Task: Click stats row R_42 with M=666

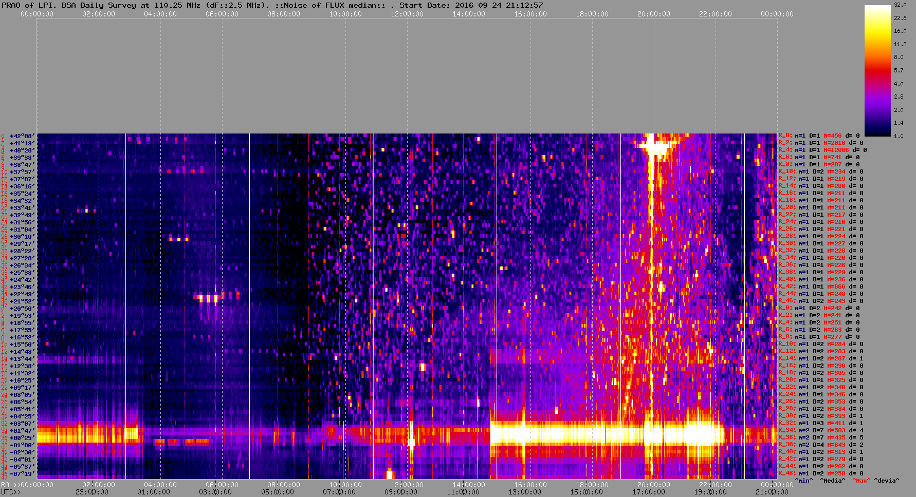Action: point(821,287)
